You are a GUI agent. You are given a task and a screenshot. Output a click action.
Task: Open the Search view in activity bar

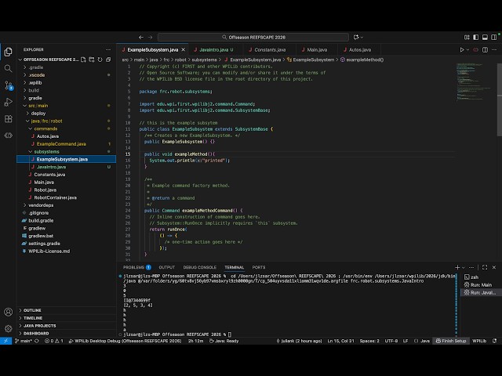click(x=9, y=68)
